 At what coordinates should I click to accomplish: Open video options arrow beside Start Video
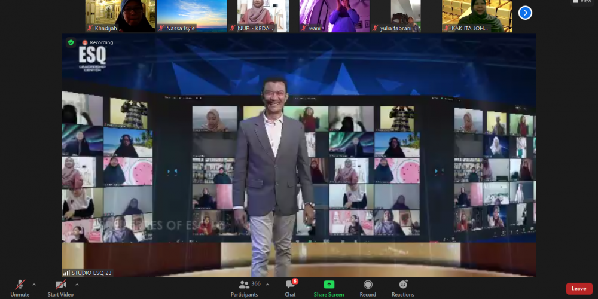(x=77, y=285)
